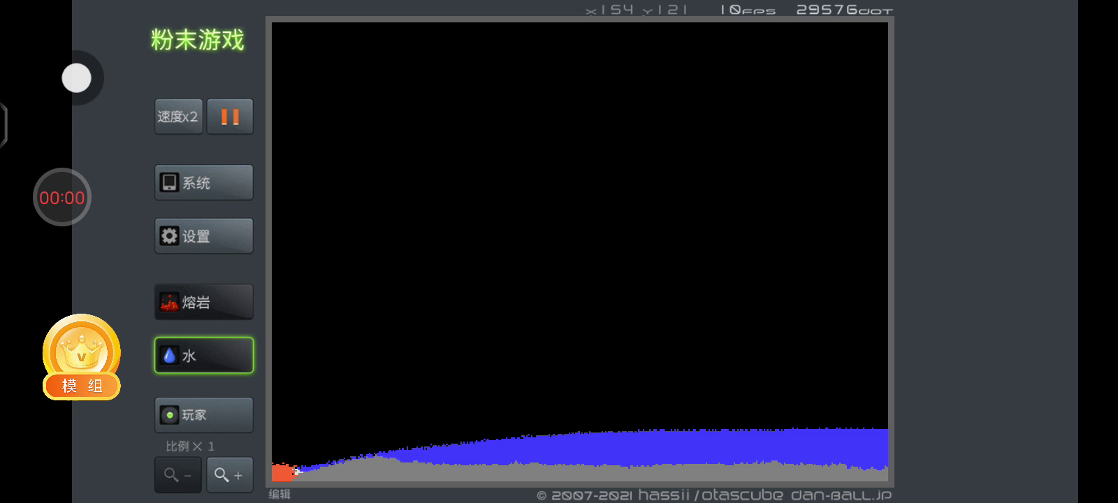
Task: Pause the simulation with the orange pause icon
Action: point(230,117)
